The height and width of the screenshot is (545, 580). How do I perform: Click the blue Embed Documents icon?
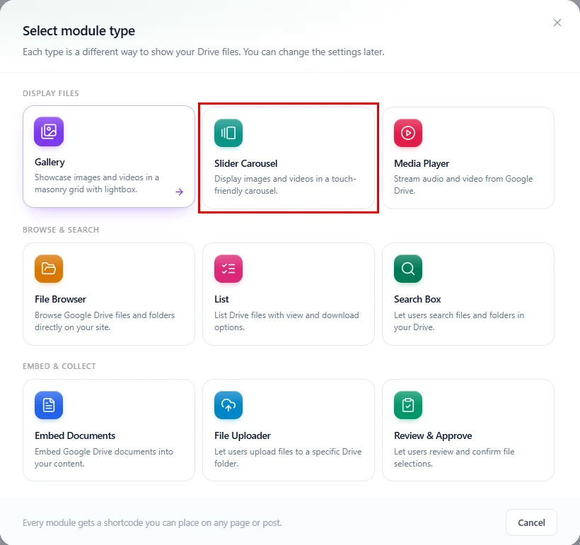[49, 405]
